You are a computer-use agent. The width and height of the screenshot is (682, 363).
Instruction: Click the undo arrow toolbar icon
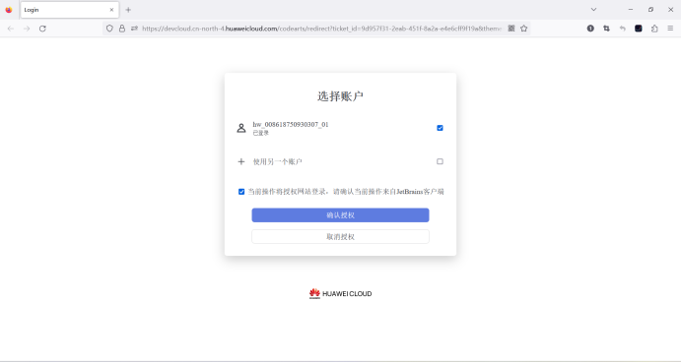623,29
